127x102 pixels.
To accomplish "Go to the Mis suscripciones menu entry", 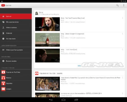I will (16, 22).
